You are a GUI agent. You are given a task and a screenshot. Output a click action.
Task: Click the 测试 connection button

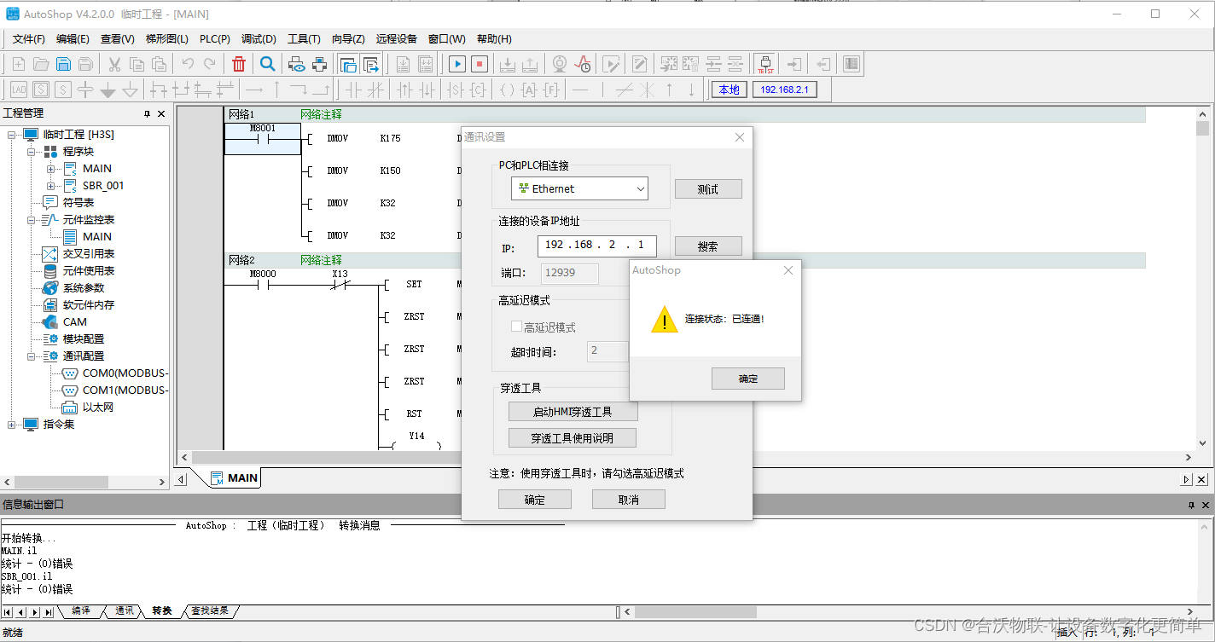coord(708,189)
